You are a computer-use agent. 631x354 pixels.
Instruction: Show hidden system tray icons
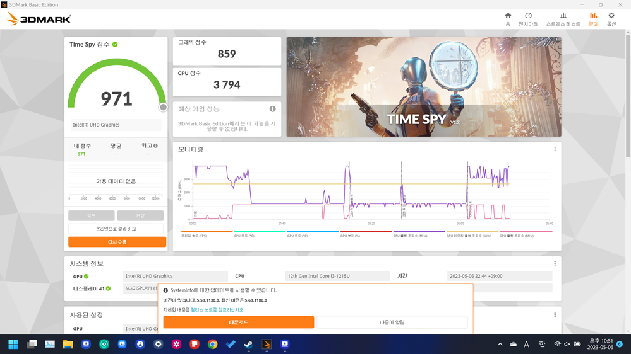500,345
